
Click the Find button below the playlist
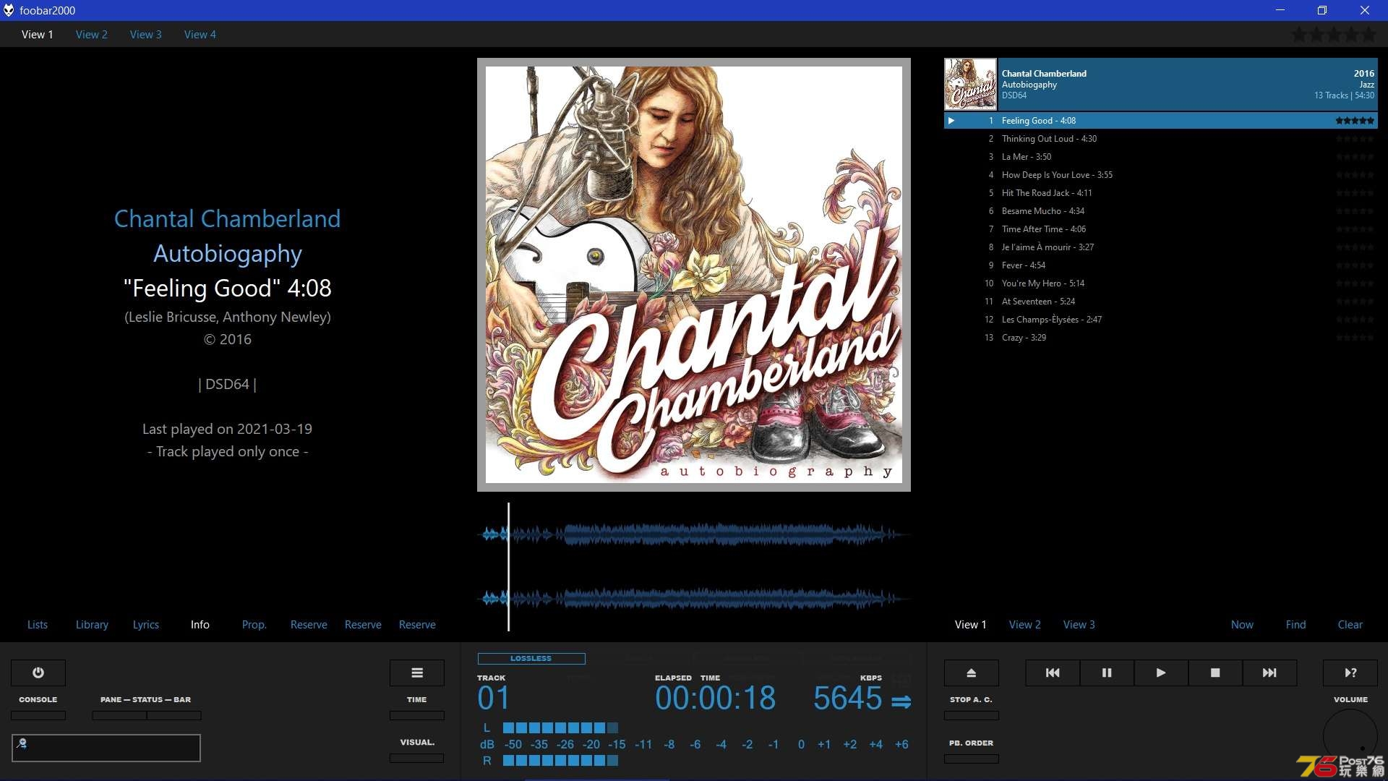click(x=1296, y=625)
